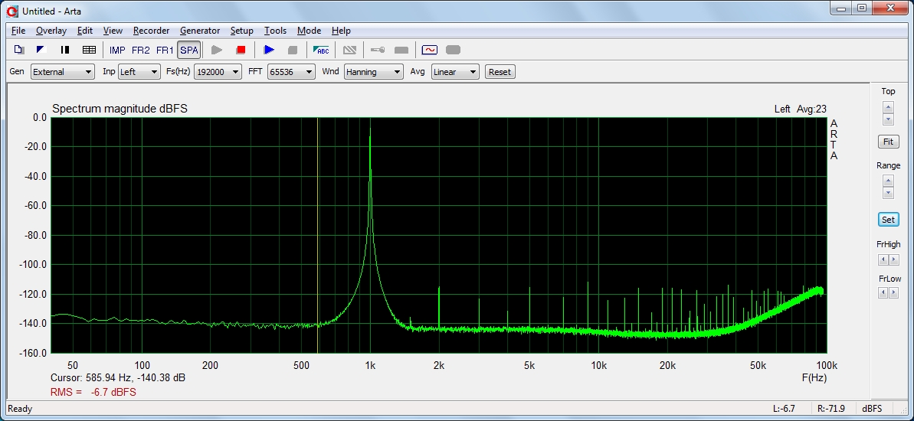Open the Mode menu
This screenshot has width=914, height=421.
(x=309, y=31)
